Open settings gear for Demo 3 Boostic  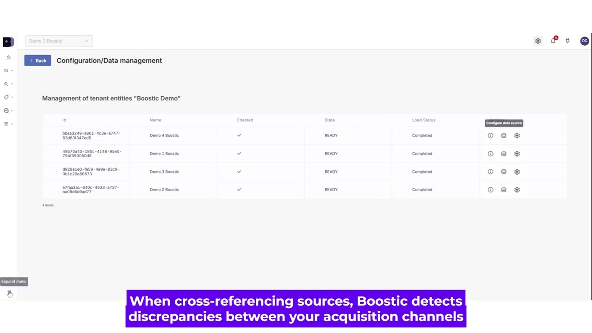[517, 172]
